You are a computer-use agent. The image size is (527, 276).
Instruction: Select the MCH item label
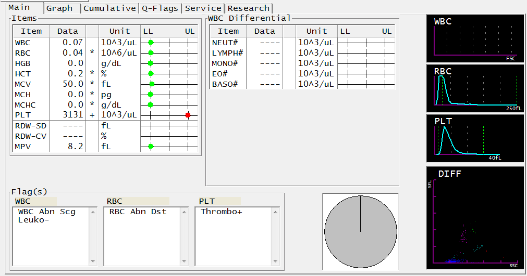[x=22, y=95]
